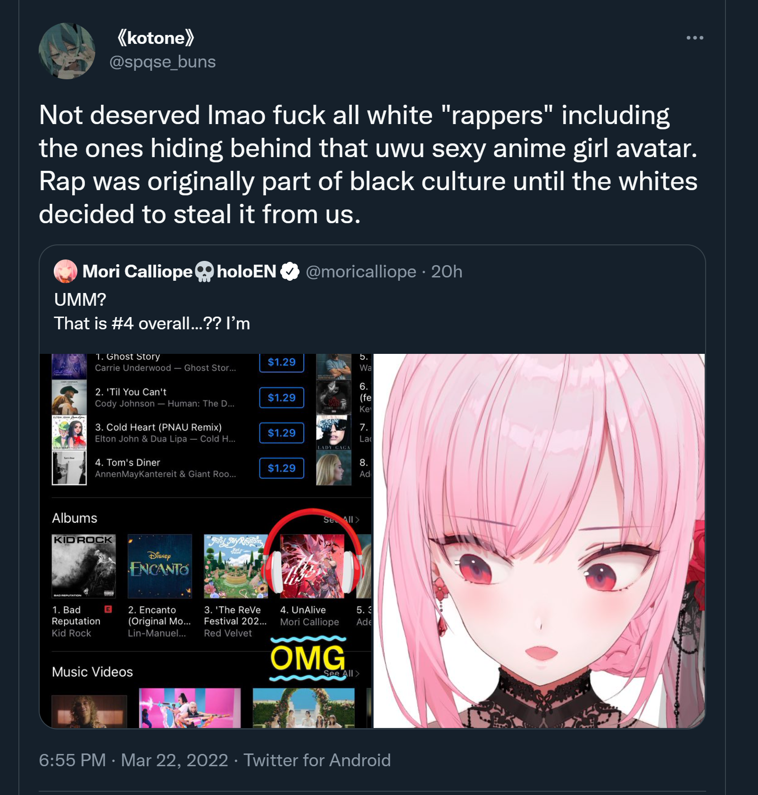
Task: Click the quoted tweet text UMM?
Action: (x=80, y=300)
